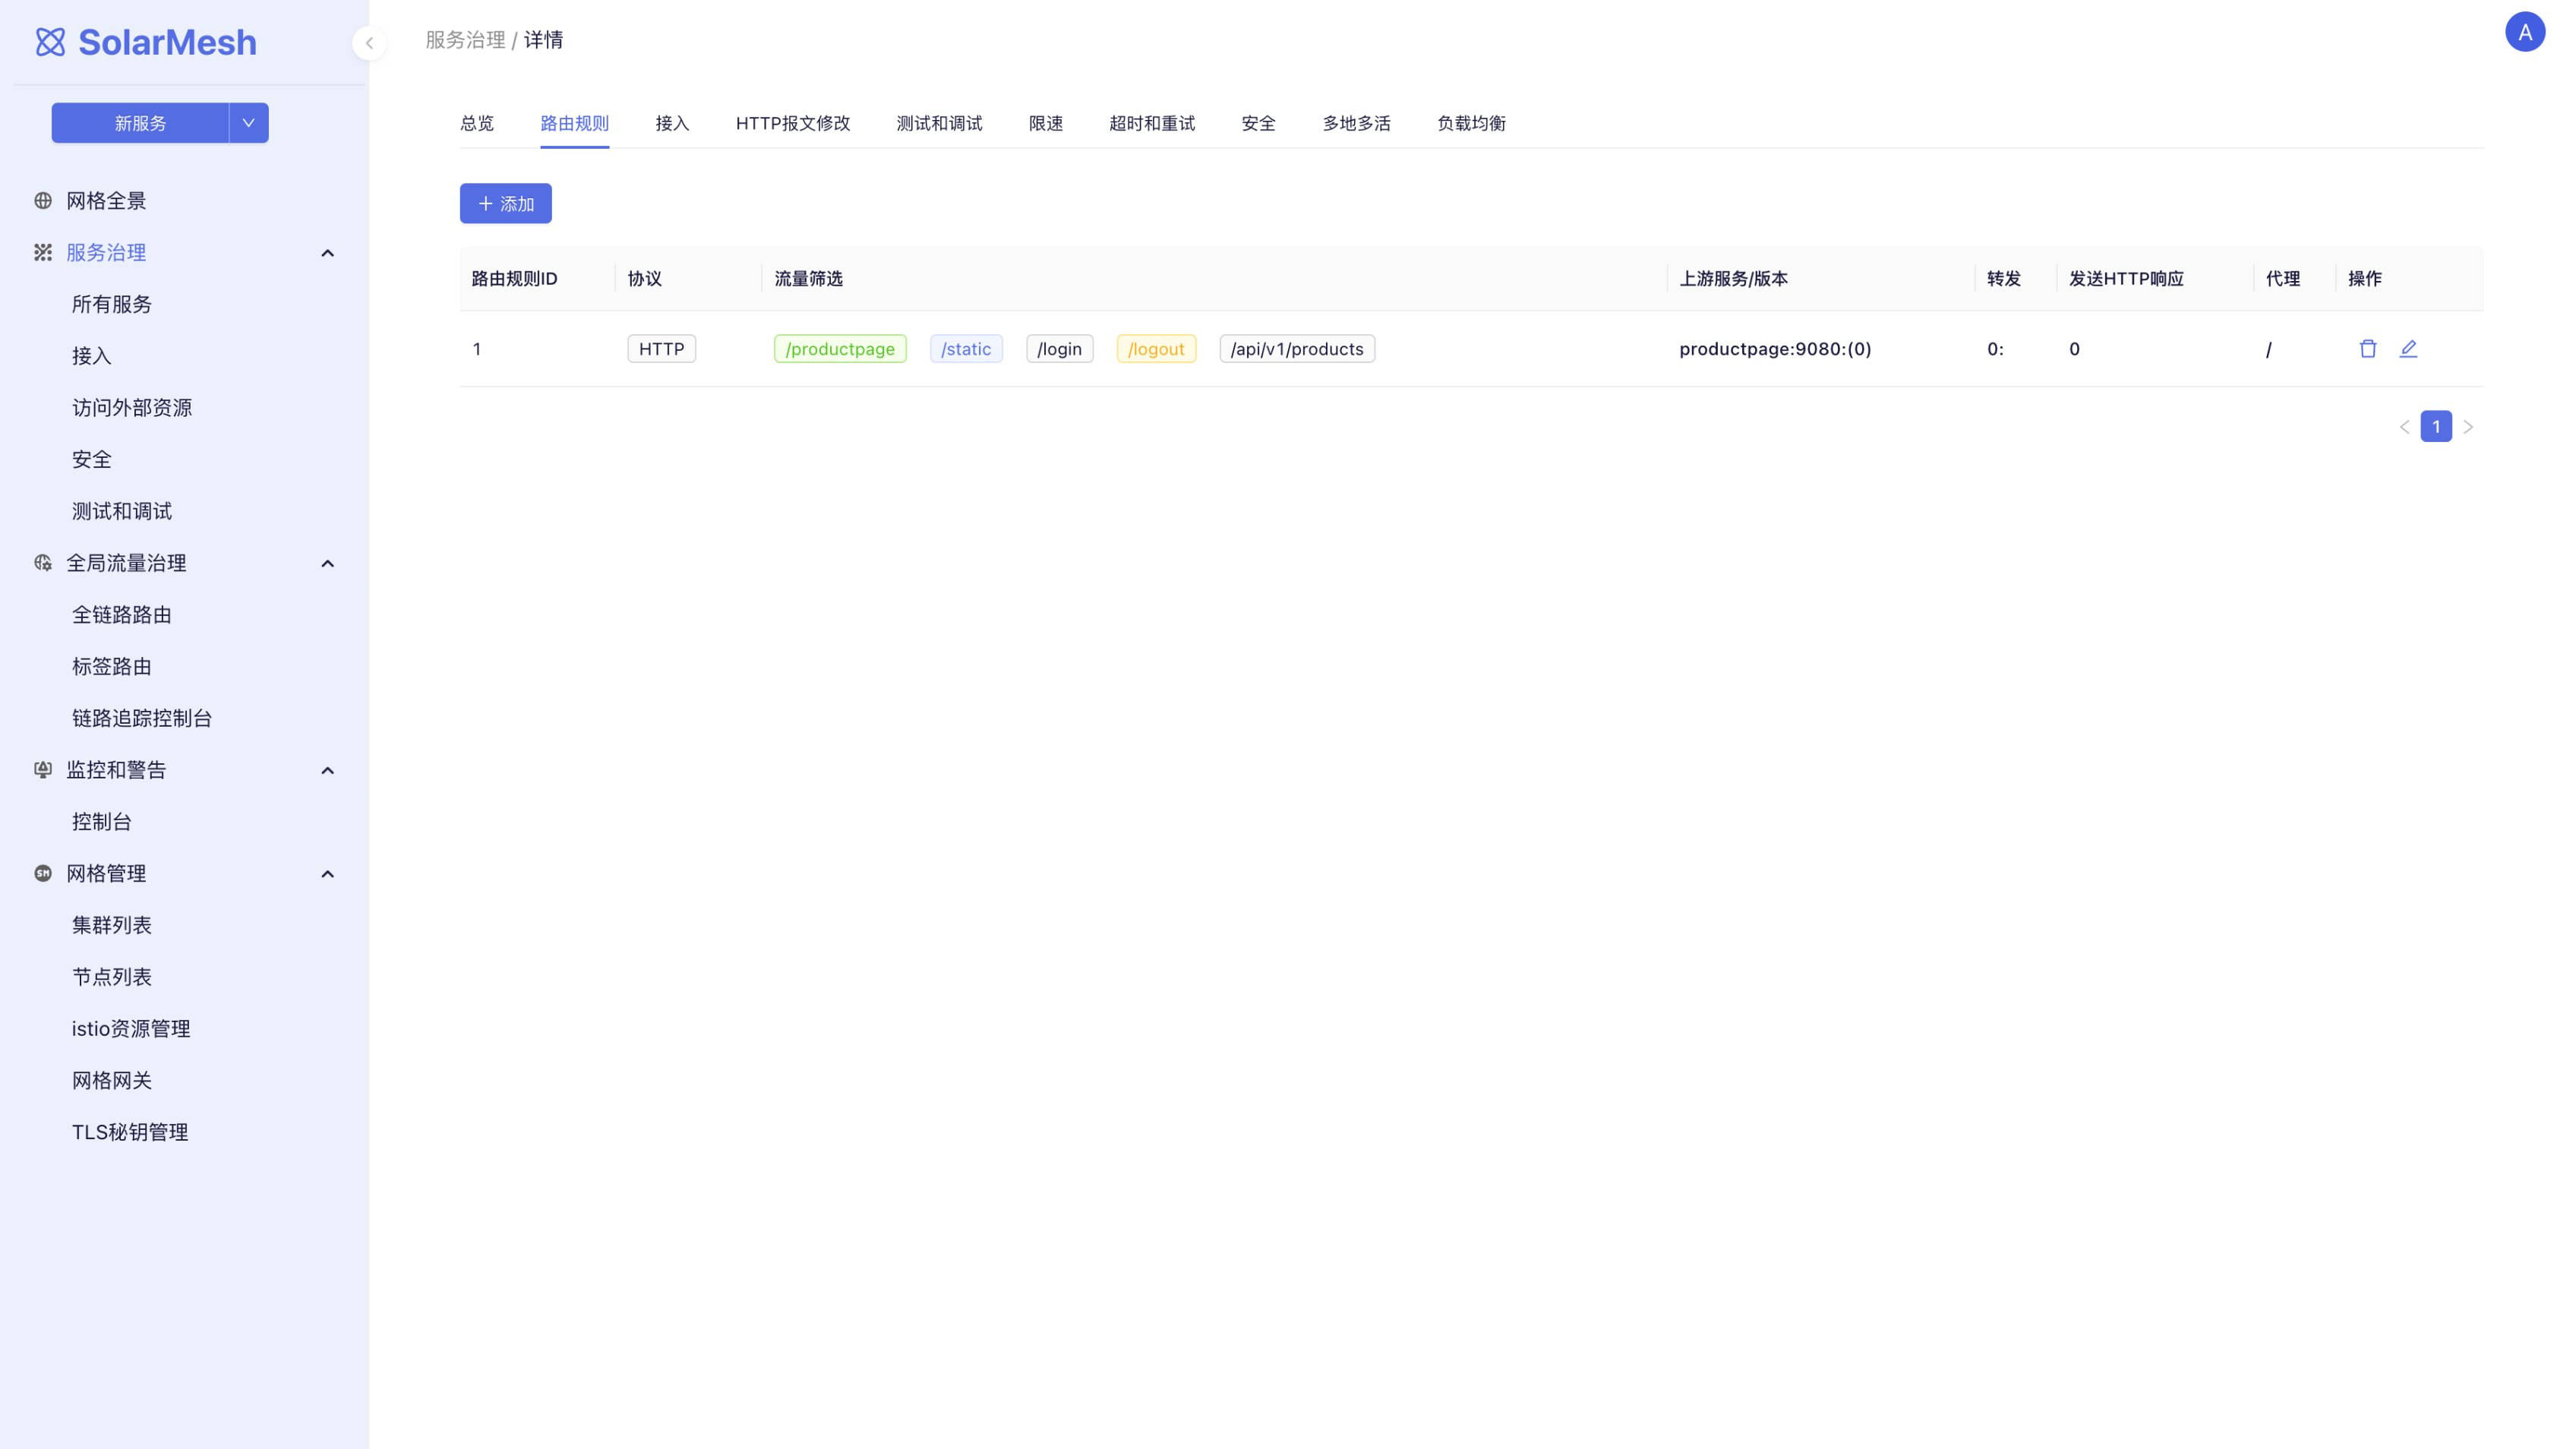The height and width of the screenshot is (1449, 2576).
Task: Go to next page arrow in pagination
Action: [2468, 427]
